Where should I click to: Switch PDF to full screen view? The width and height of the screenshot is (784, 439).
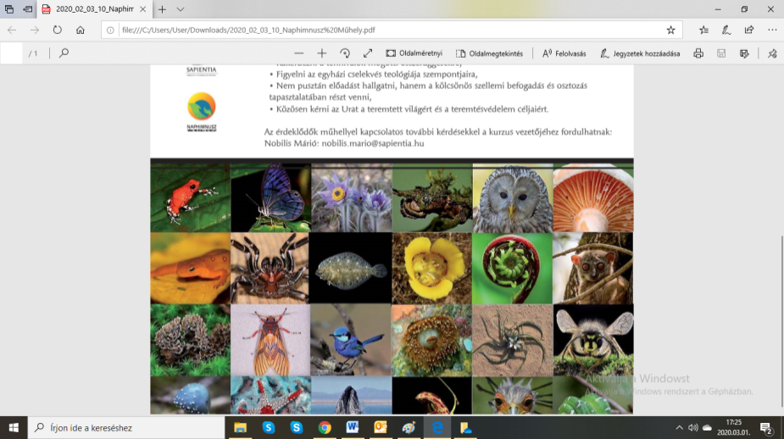pos(368,53)
